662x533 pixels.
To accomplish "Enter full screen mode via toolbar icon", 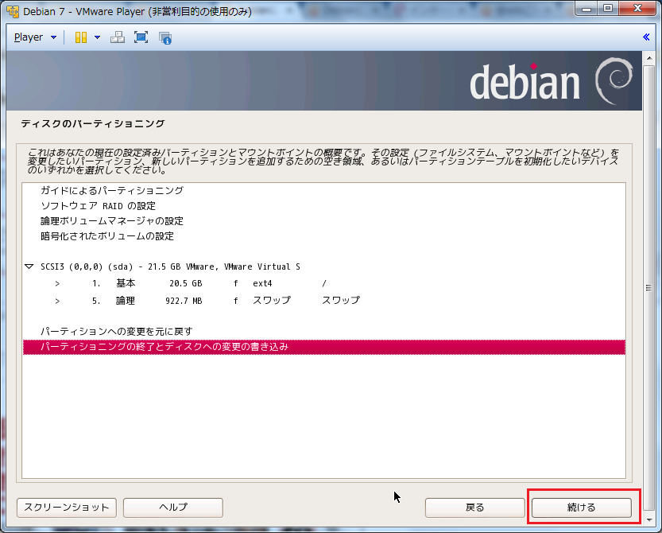I will pyautogui.click(x=141, y=37).
